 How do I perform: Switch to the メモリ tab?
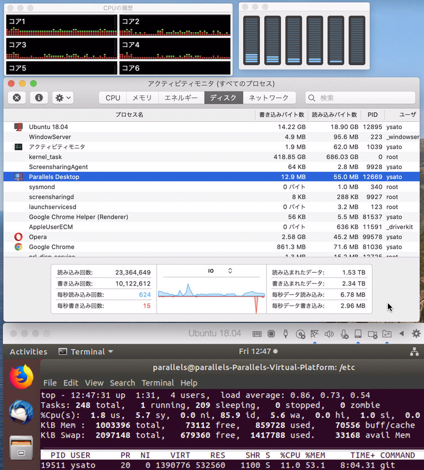[x=142, y=98]
